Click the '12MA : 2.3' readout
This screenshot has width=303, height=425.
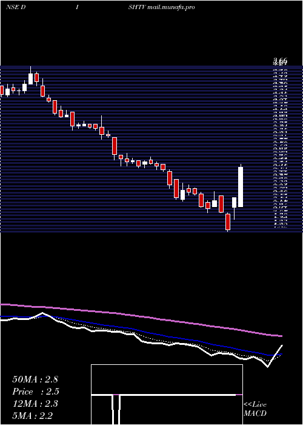[x=35, y=404]
